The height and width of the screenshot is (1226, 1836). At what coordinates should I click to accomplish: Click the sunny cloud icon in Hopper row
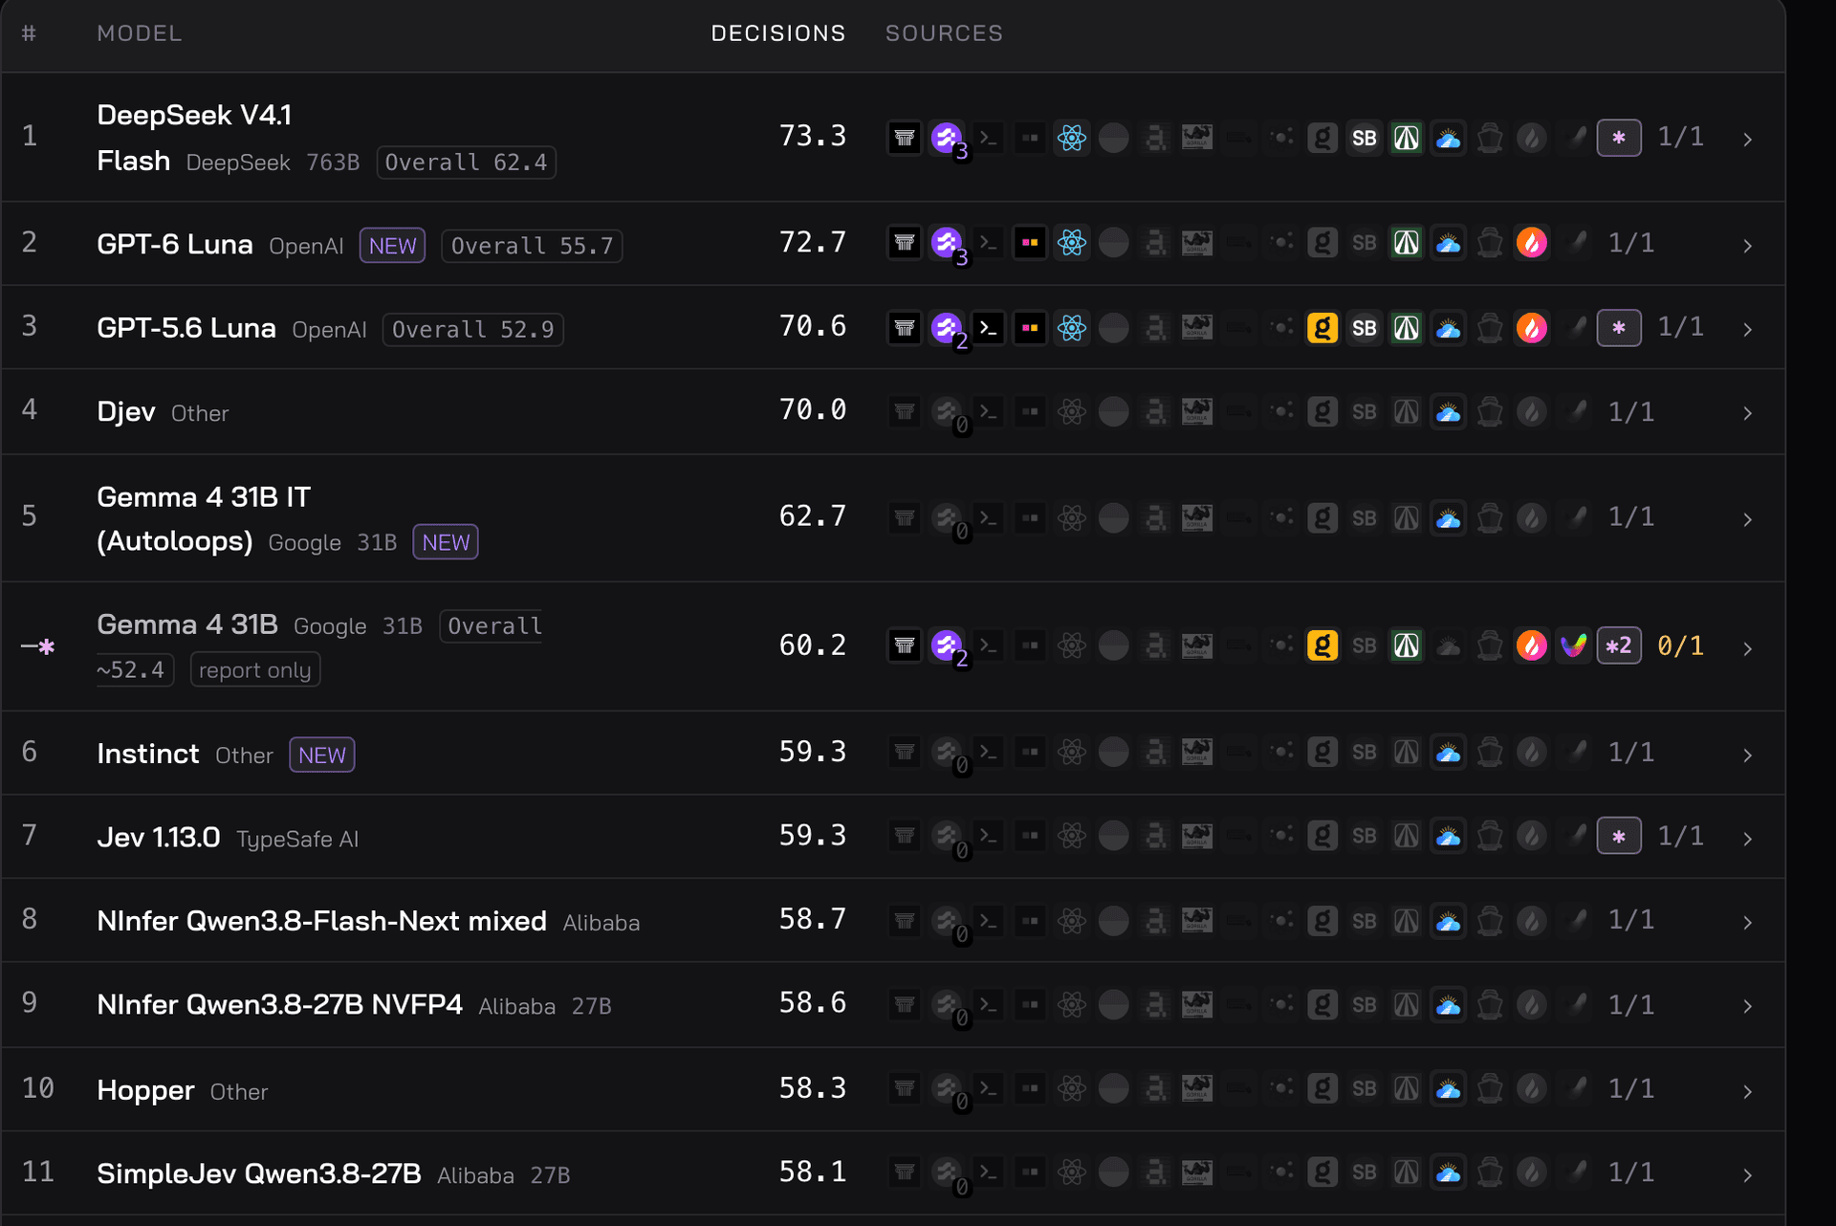pos(1449,1088)
